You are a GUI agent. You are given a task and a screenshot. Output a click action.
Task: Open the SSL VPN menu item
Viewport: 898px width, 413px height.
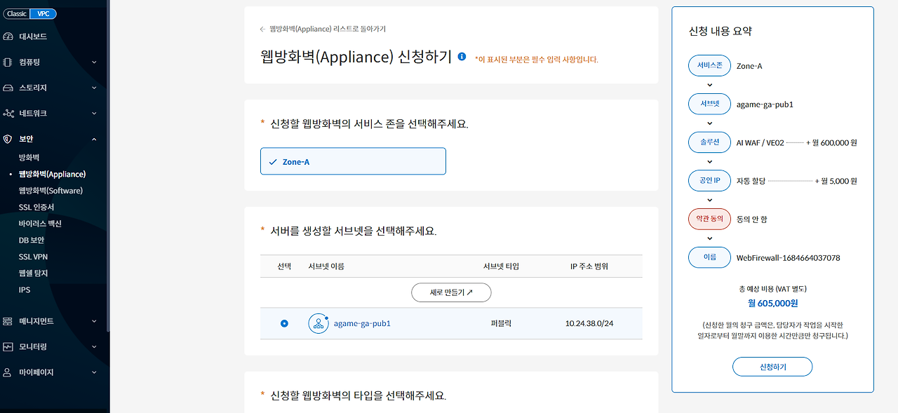click(x=32, y=256)
